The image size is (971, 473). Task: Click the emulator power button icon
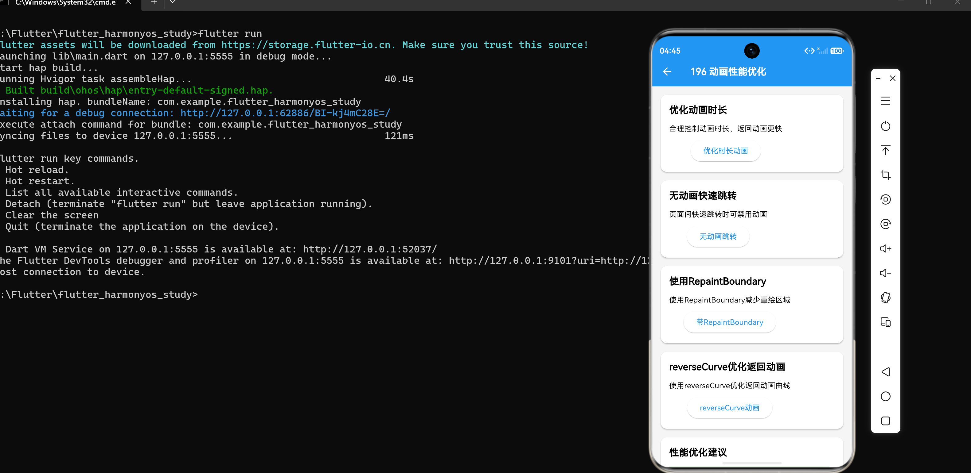[x=885, y=126]
